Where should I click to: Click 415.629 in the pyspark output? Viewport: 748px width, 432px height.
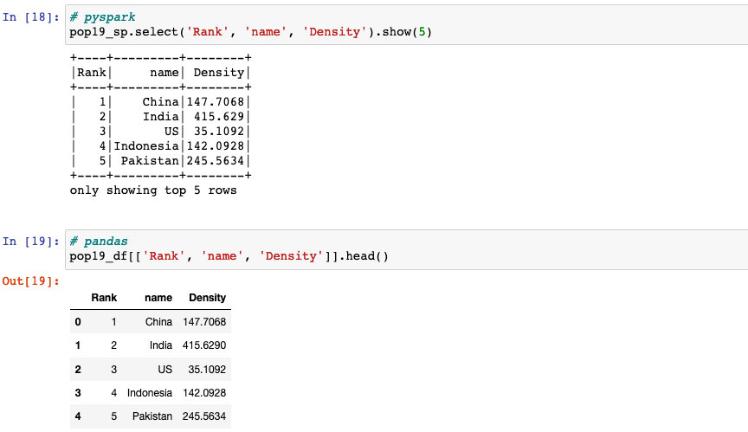coord(219,116)
